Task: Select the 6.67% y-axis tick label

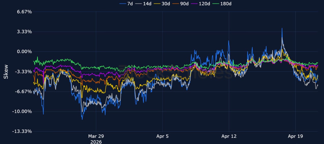Action: tap(18, 12)
